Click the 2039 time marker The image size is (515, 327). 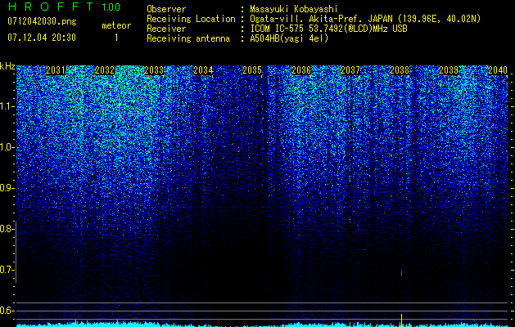[x=449, y=70]
